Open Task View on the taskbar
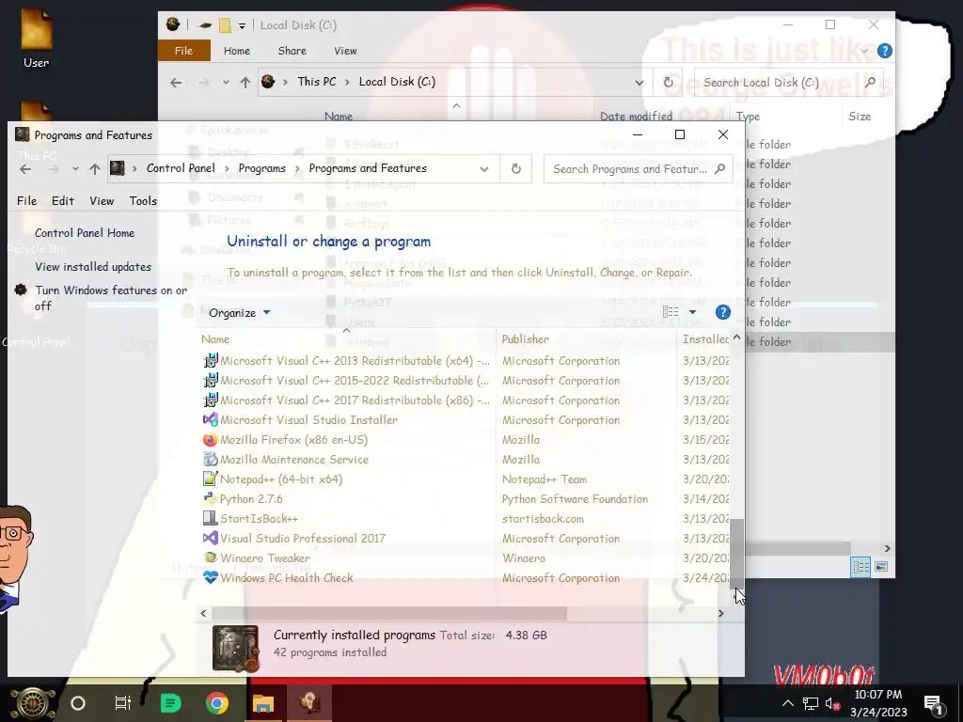This screenshot has width=963, height=722. (123, 703)
